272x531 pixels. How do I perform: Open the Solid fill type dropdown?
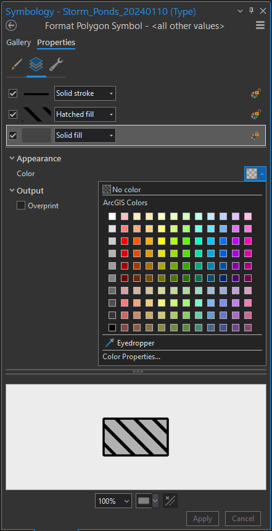85,135
